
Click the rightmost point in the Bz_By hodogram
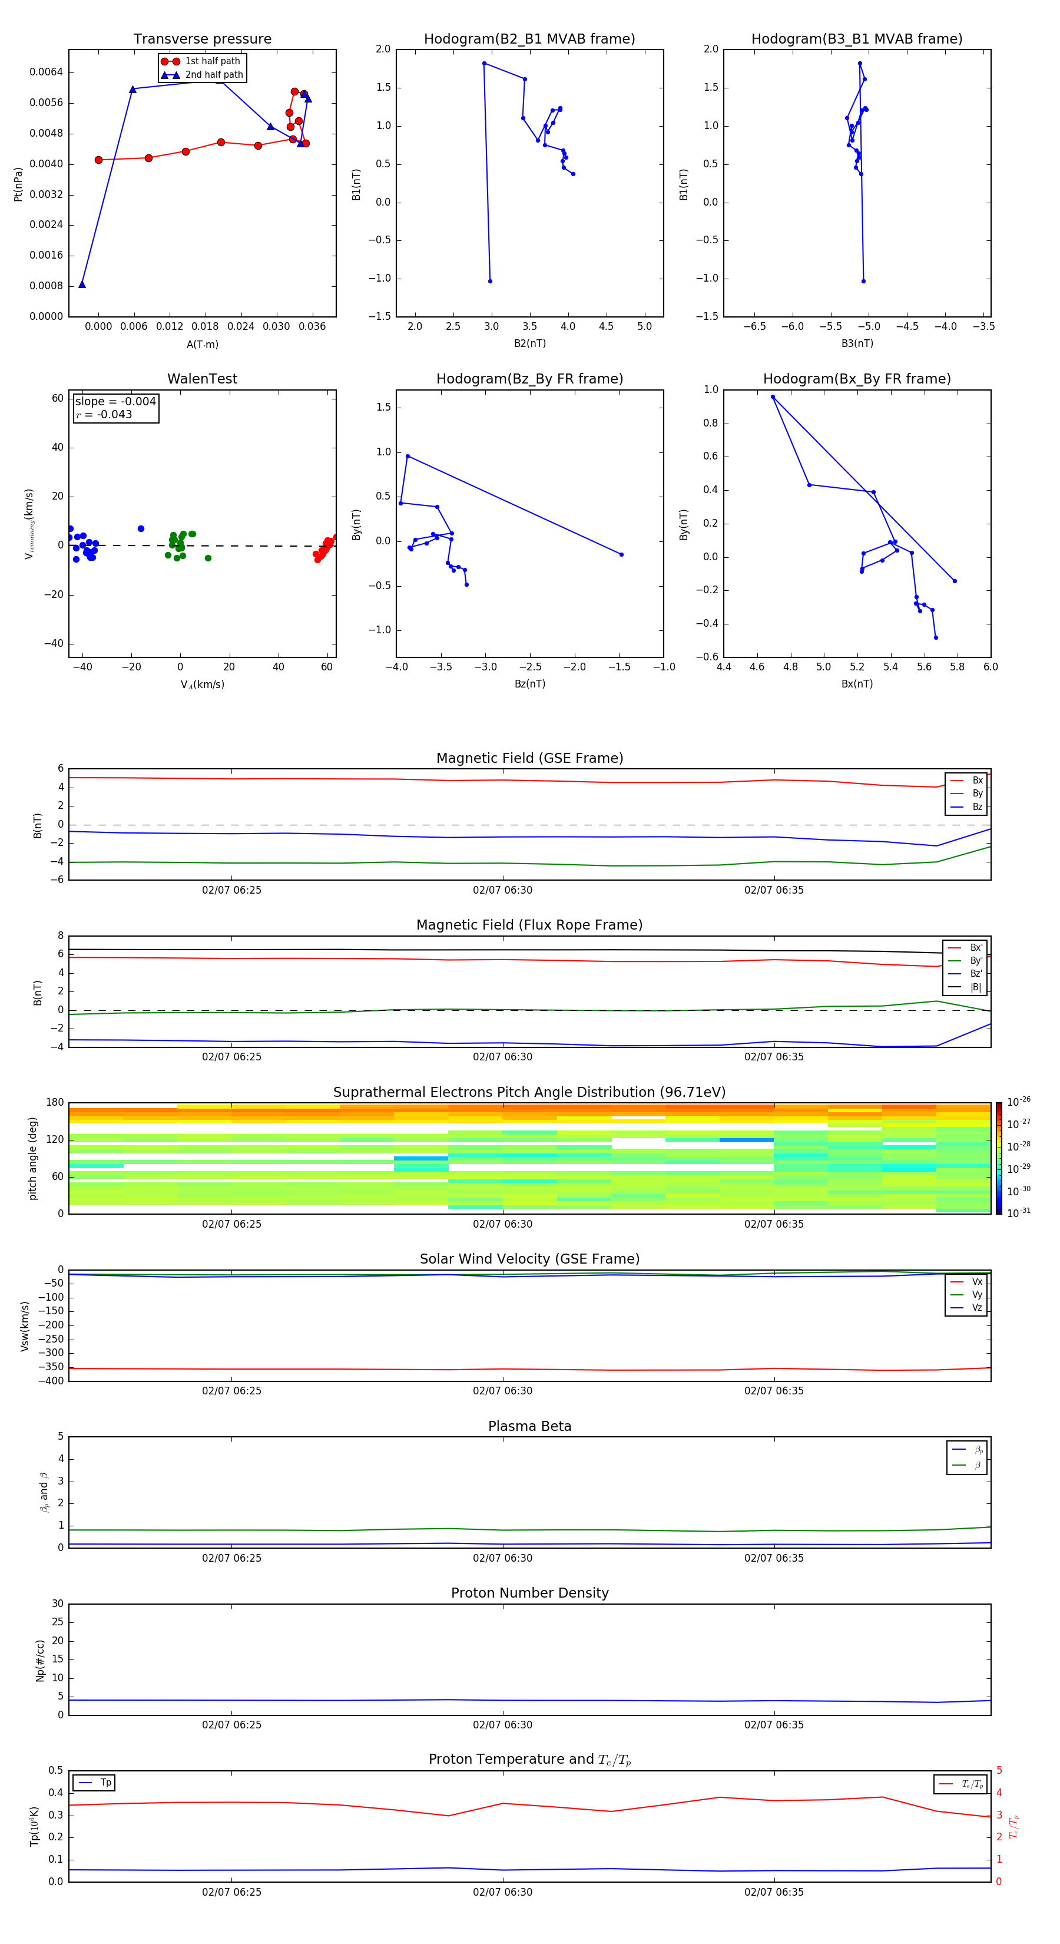coord(622,555)
